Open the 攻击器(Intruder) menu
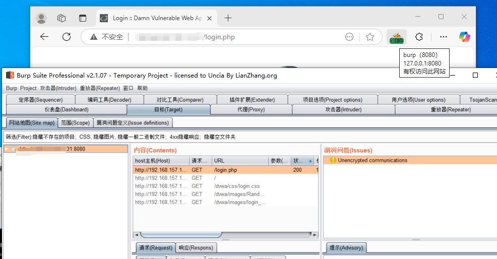This screenshot has height=259, width=497. click(58, 88)
